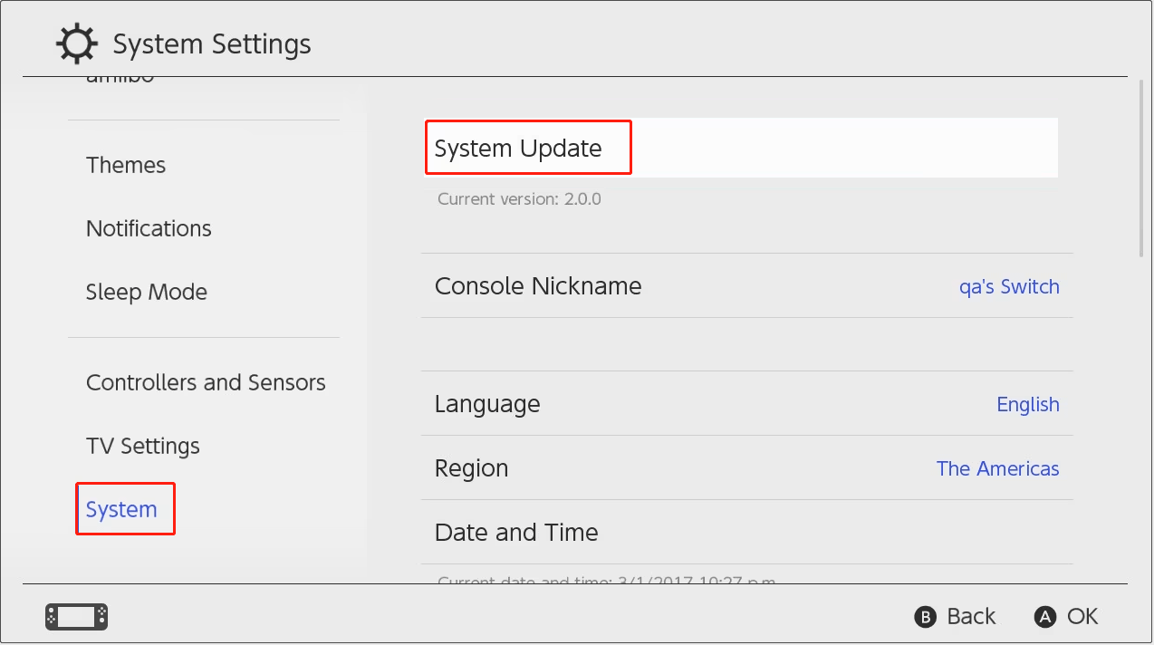Screen dimensions: 1154x645
Task: Click the nickname value qa's Switch
Action: click(1009, 286)
